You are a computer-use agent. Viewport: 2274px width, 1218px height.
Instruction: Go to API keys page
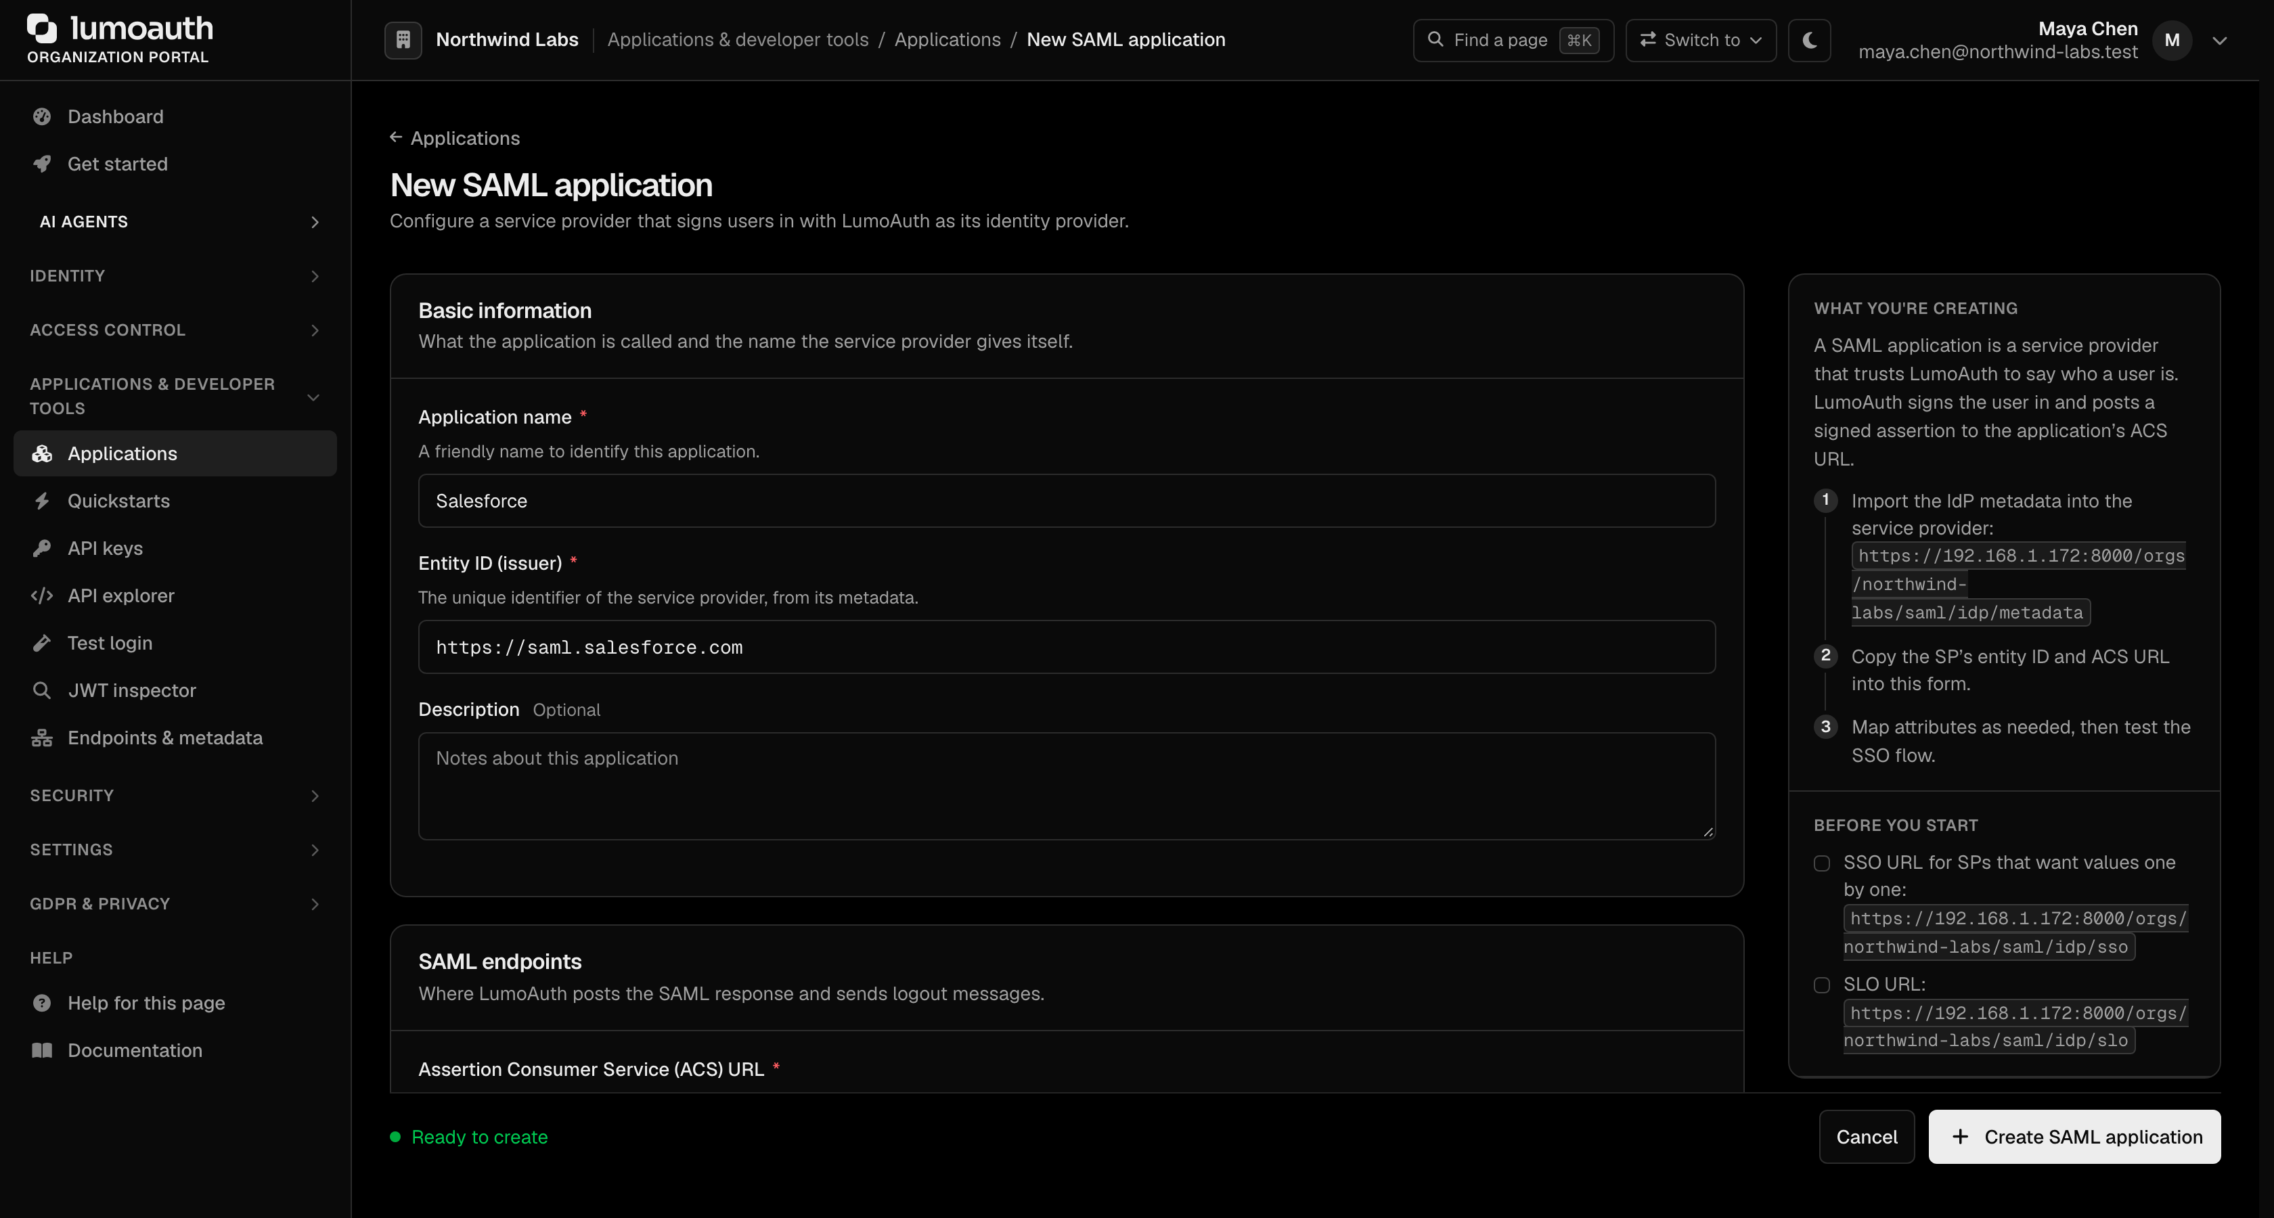[x=175, y=548]
